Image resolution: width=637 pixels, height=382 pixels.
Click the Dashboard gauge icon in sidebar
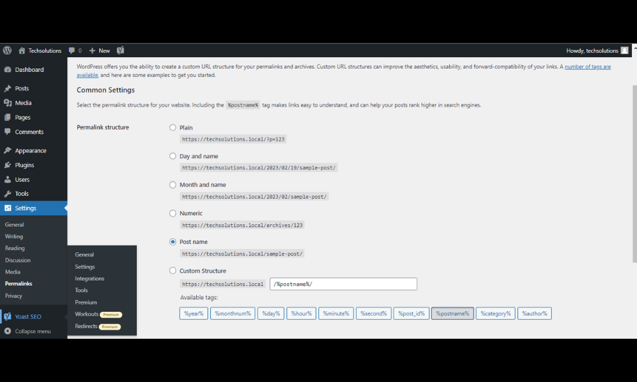[8, 69]
